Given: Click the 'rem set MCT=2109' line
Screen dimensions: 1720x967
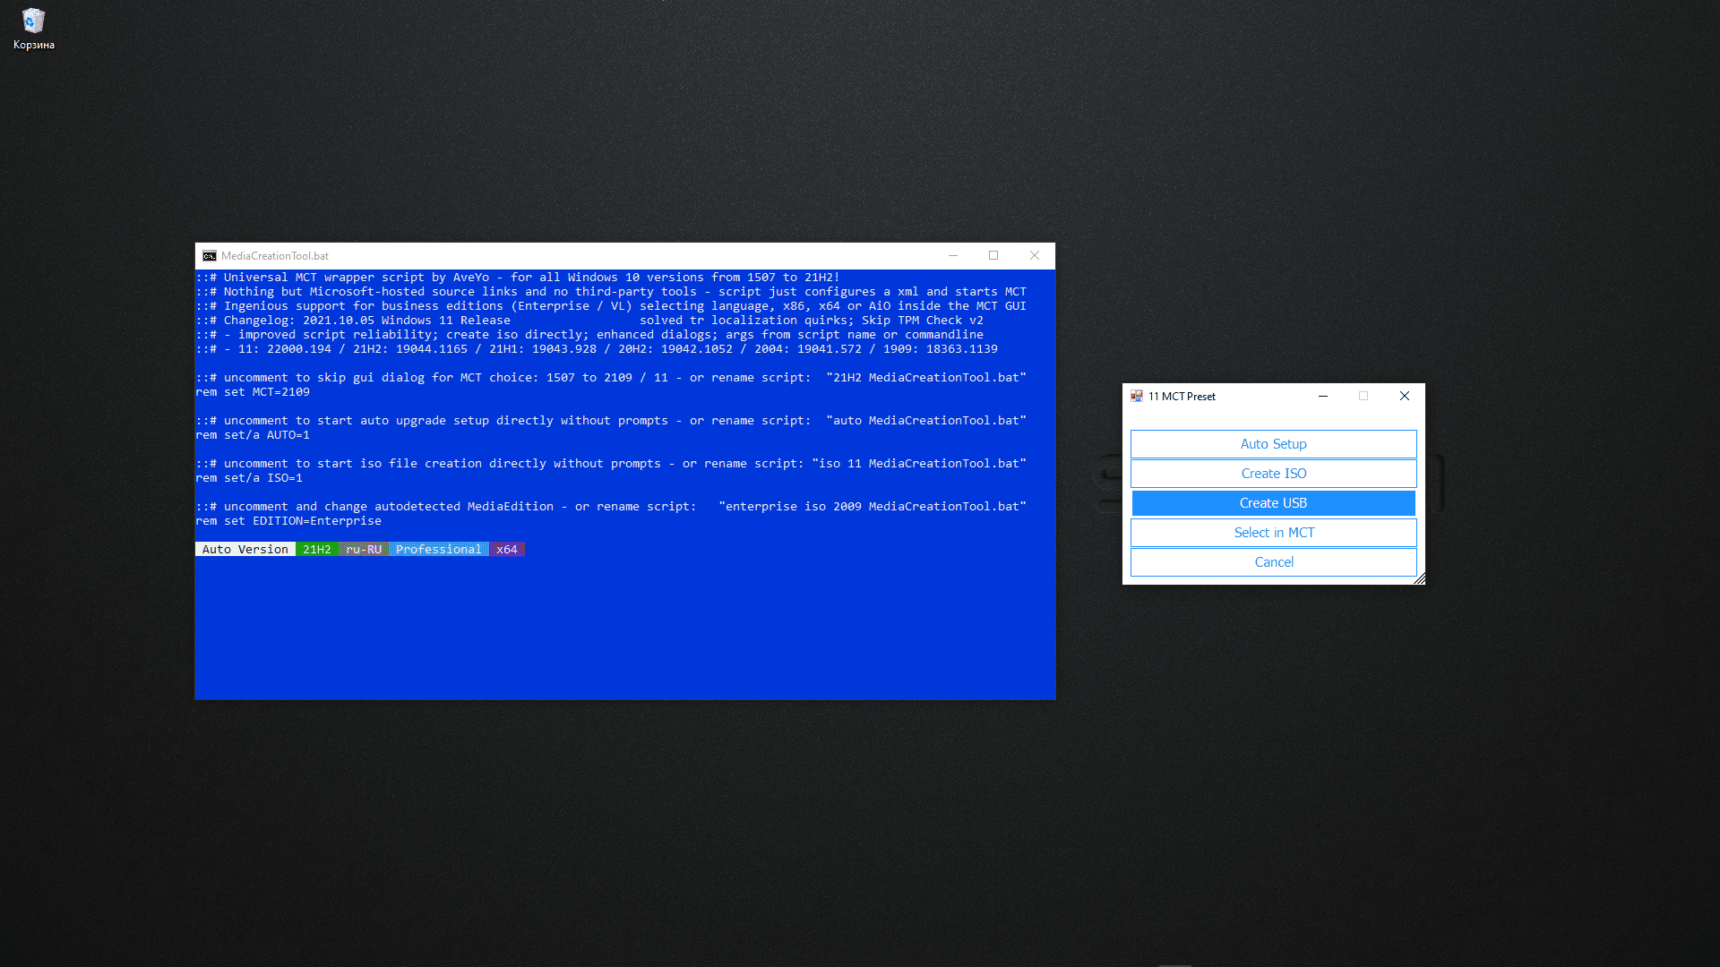Looking at the screenshot, I should coord(253,392).
